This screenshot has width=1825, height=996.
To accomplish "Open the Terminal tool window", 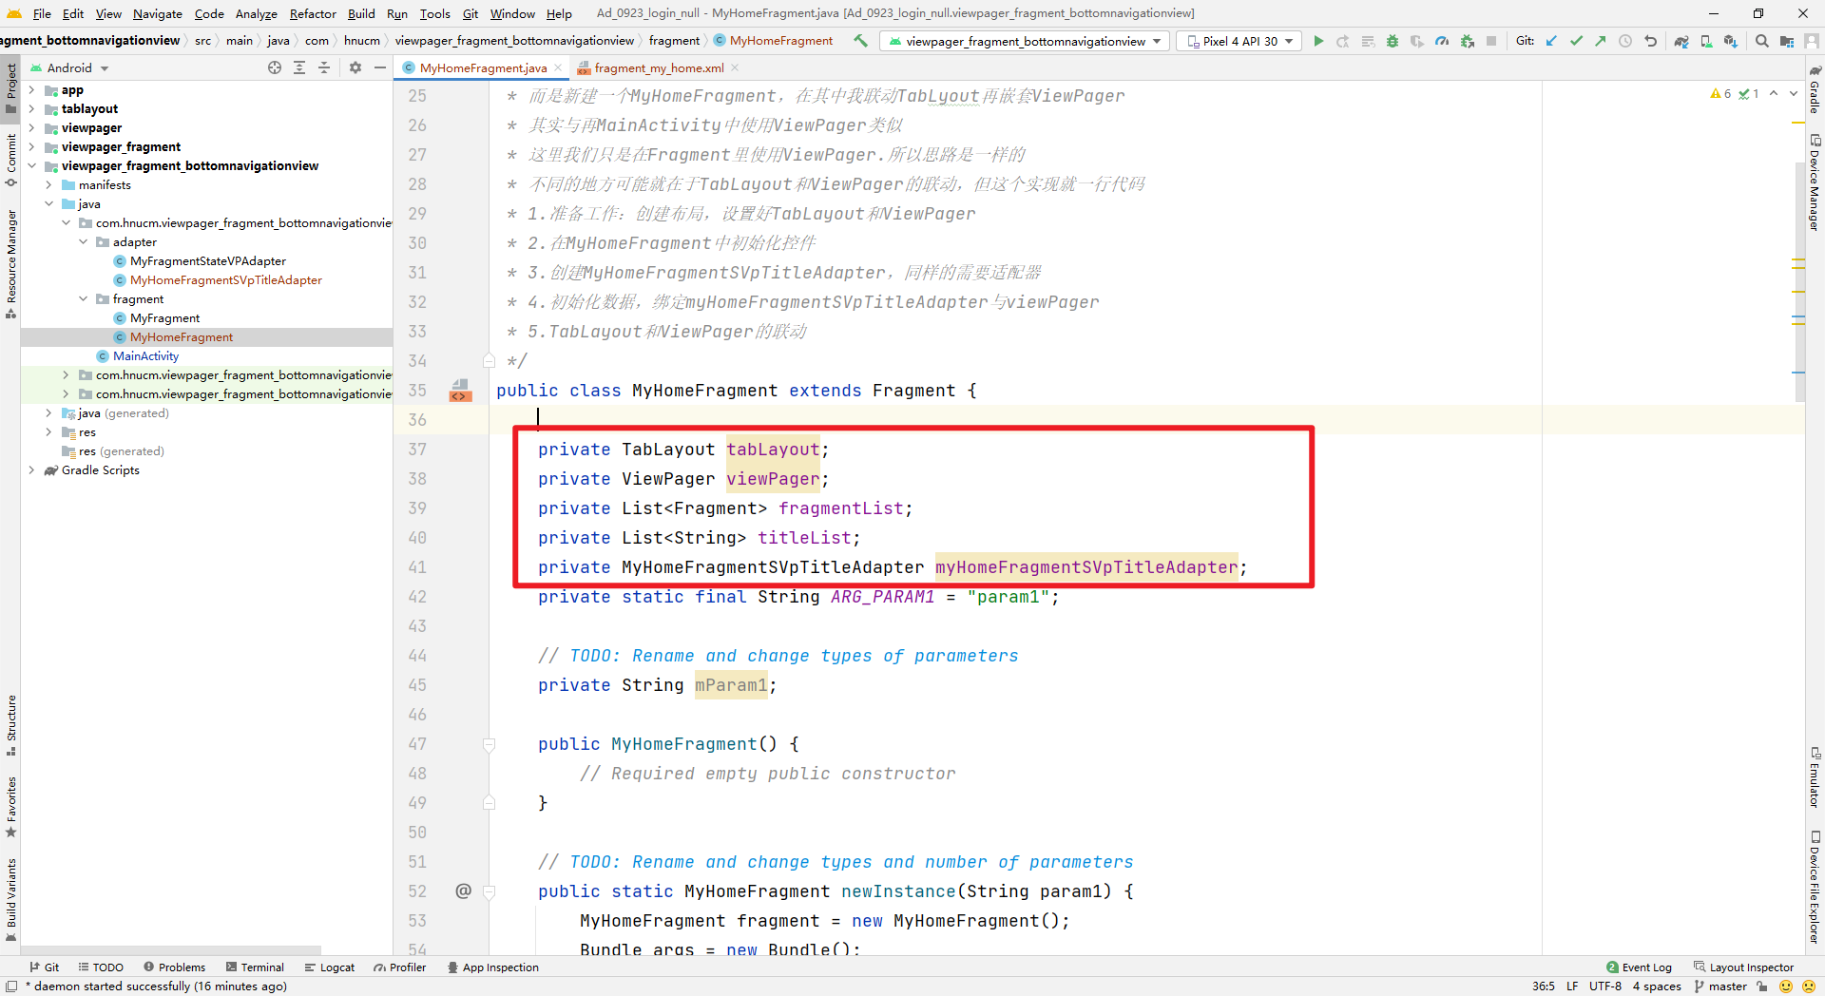I will point(255,967).
